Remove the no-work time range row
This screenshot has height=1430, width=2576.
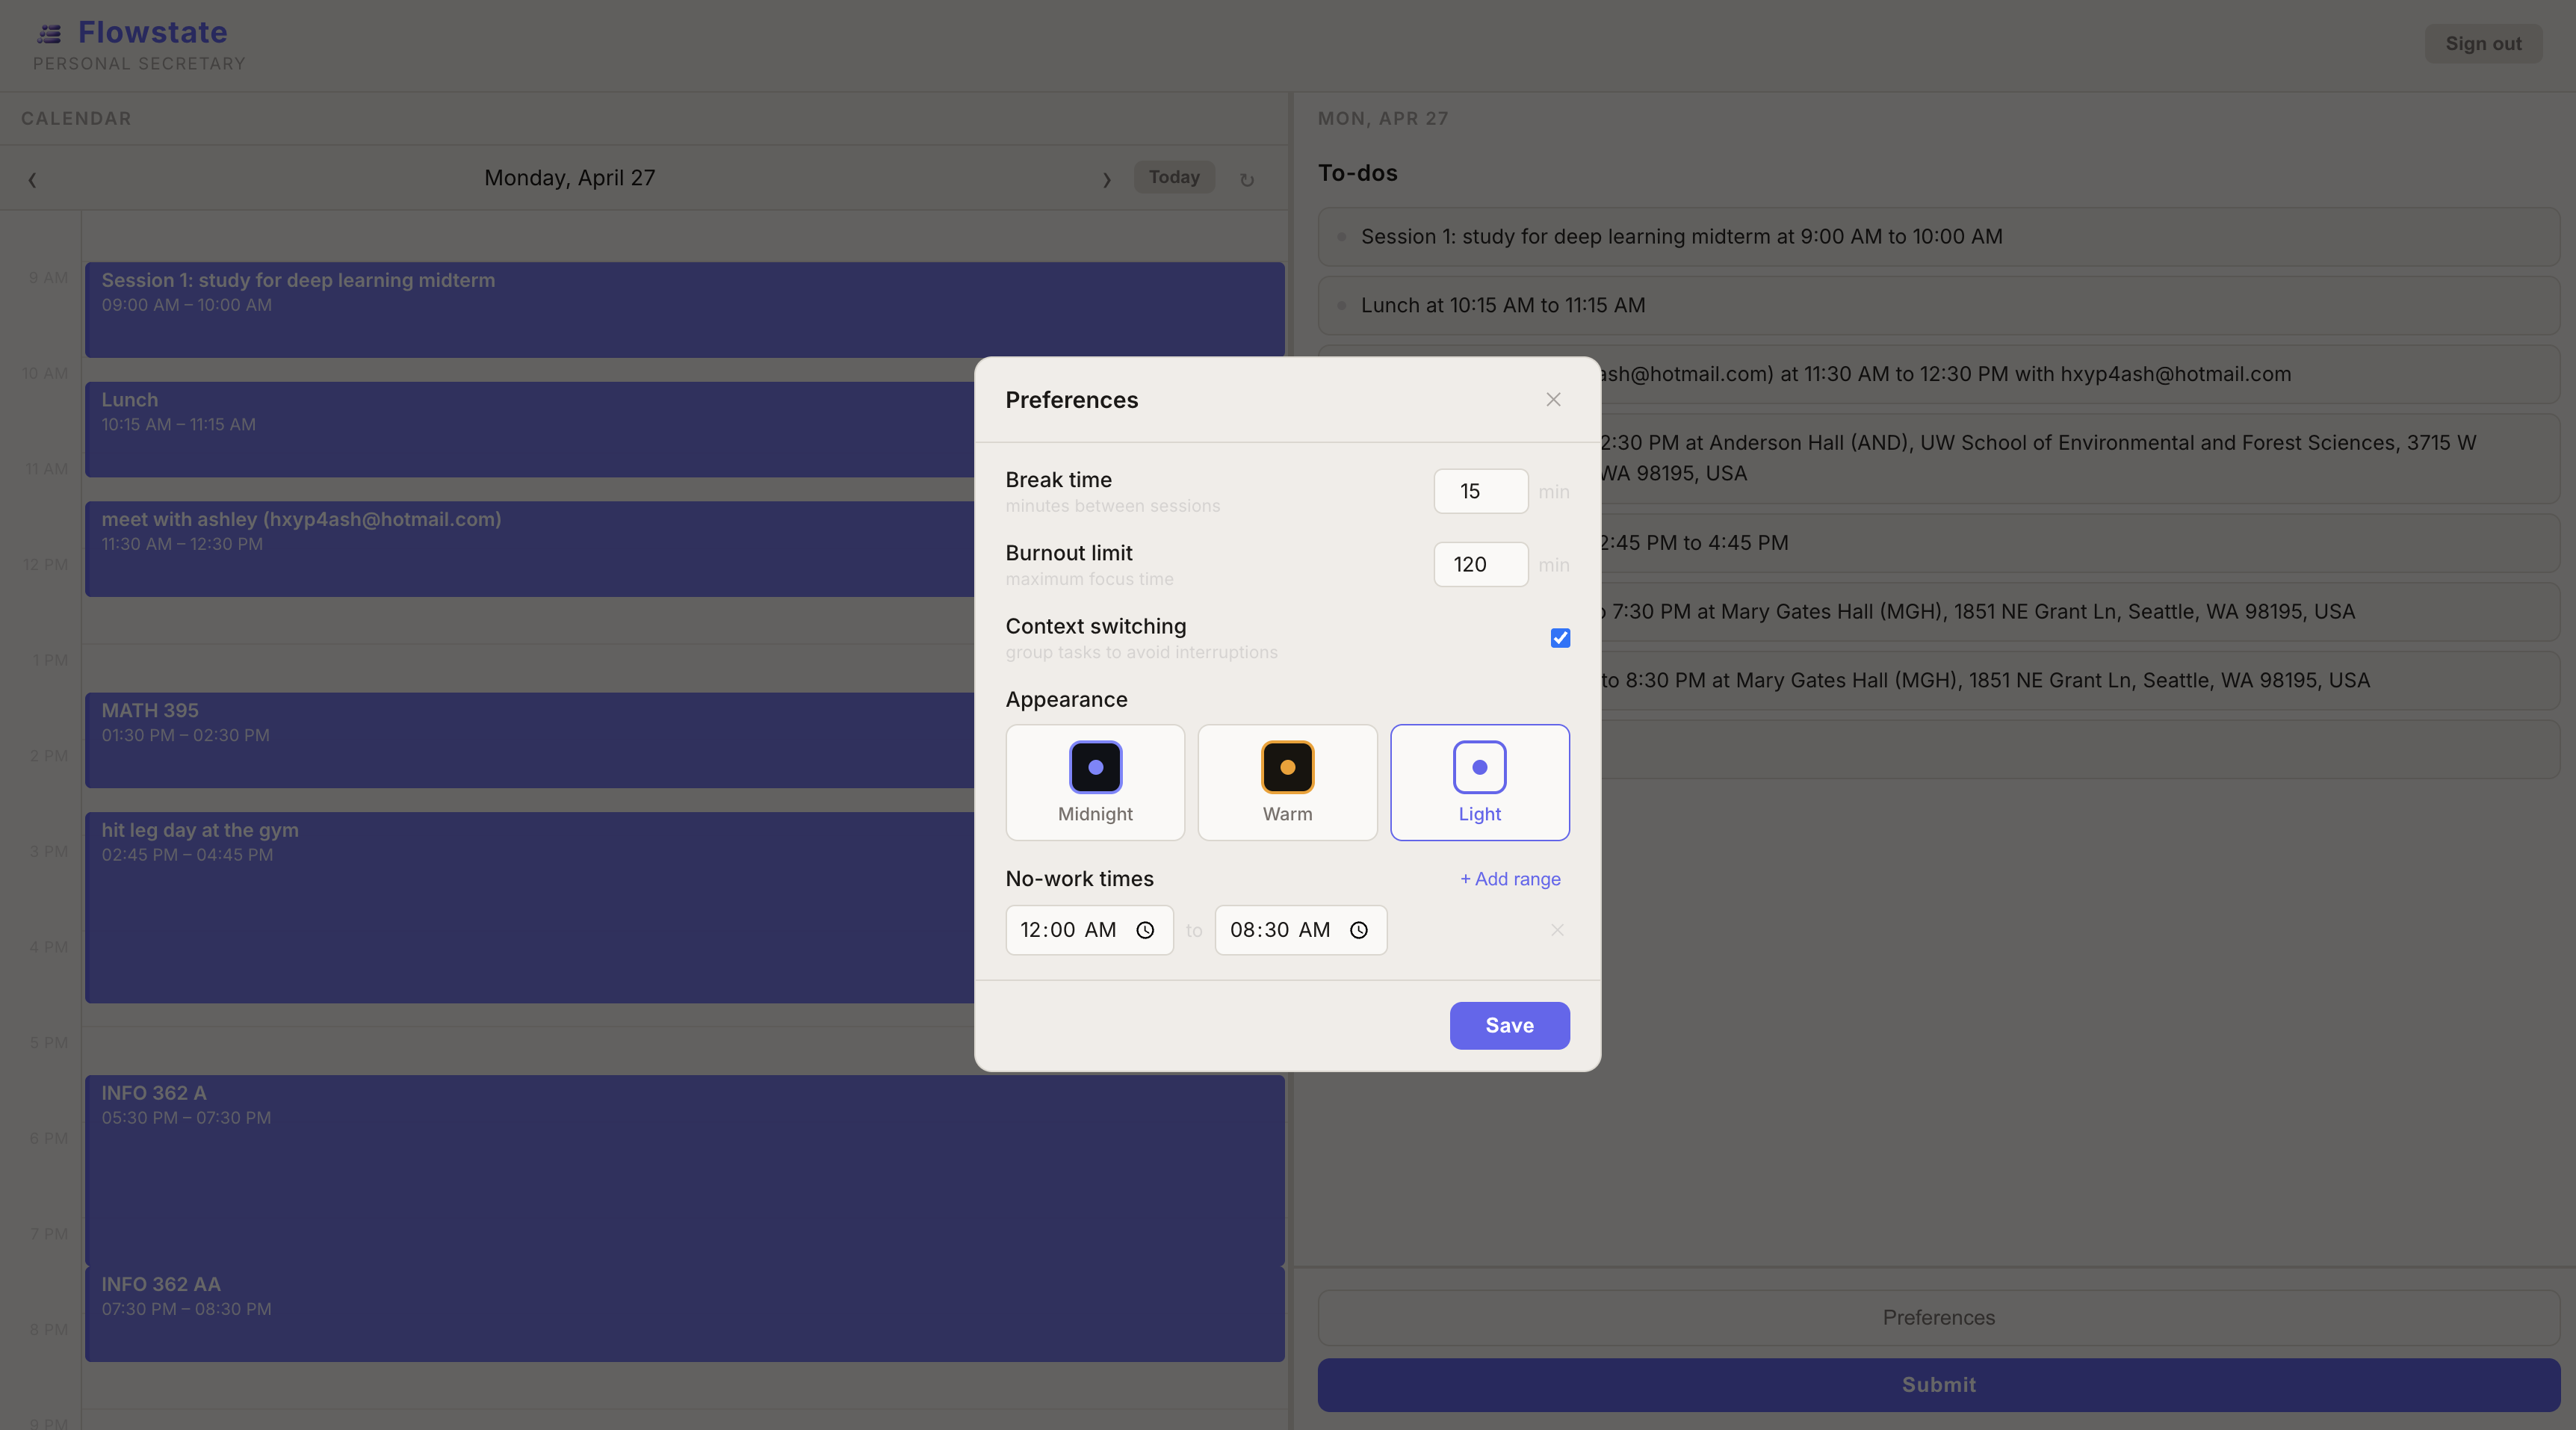[1557, 930]
